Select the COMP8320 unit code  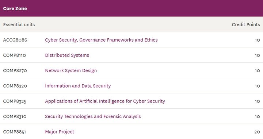[x=15, y=86]
